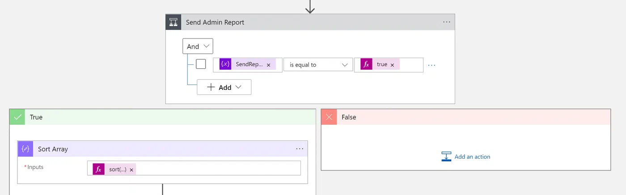Viewport: 626px width, 195px height.
Task: Tick the condition row checkbox
Action: (201, 64)
